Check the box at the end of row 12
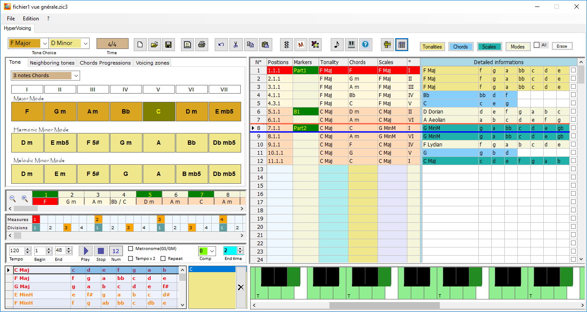Image resolution: width=587 pixels, height=312 pixels. 573,161
